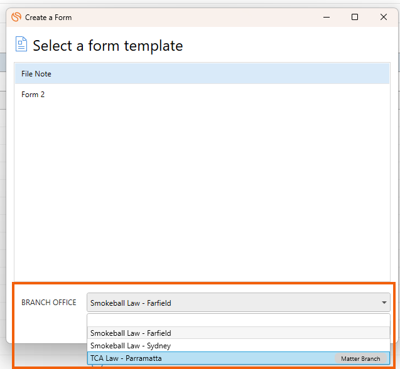Screen dimensions: 400x369
Task: Click the Select a form template heading
Action: click(x=107, y=46)
